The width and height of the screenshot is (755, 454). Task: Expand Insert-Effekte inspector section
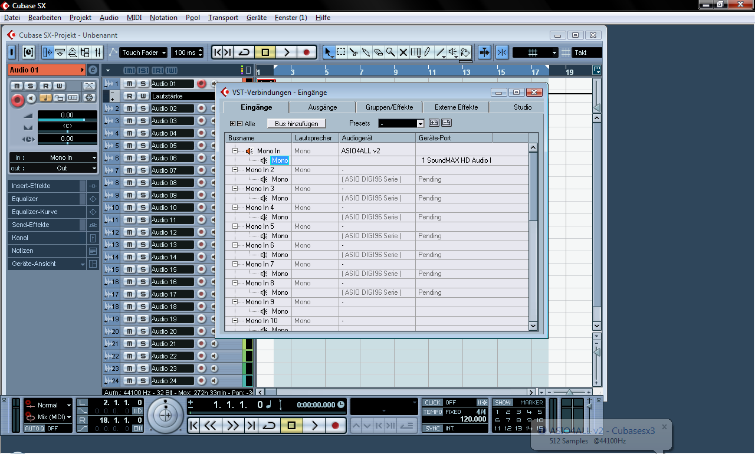(47, 186)
